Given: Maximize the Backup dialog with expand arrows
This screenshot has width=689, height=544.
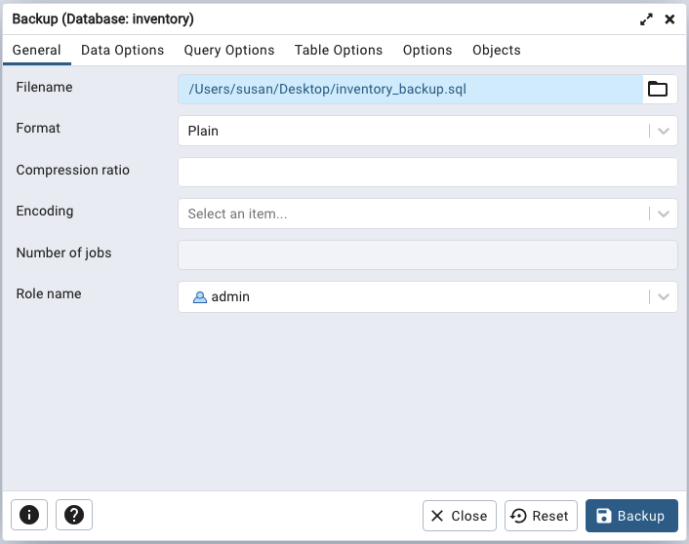Looking at the screenshot, I should click(x=646, y=19).
